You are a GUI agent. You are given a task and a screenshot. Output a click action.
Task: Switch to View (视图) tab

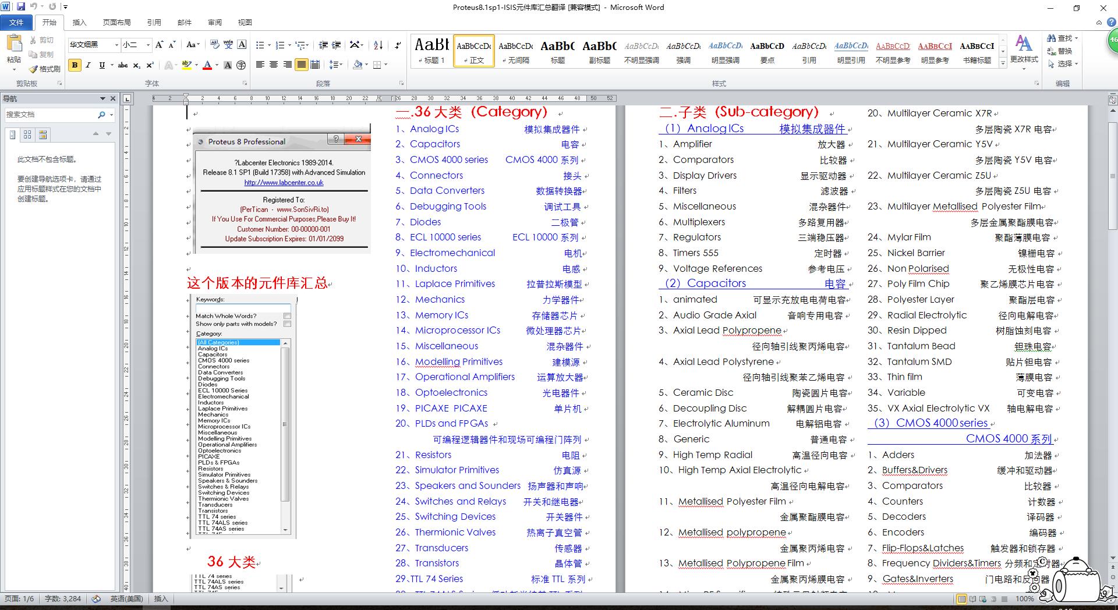pyautogui.click(x=245, y=23)
